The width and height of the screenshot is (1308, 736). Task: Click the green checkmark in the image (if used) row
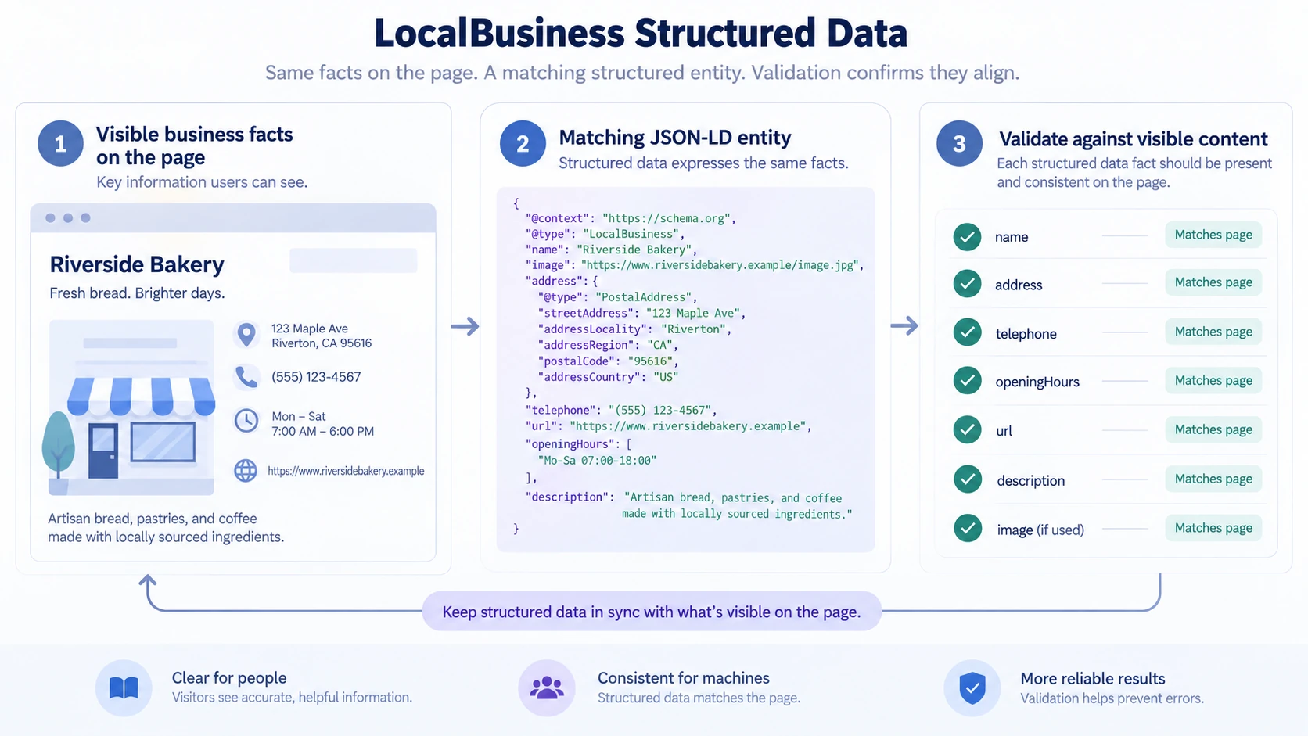tap(968, 528)
